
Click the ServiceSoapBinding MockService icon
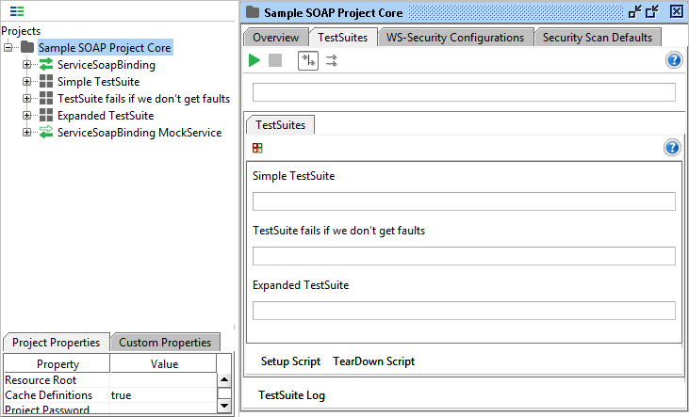tap(46, 133)
